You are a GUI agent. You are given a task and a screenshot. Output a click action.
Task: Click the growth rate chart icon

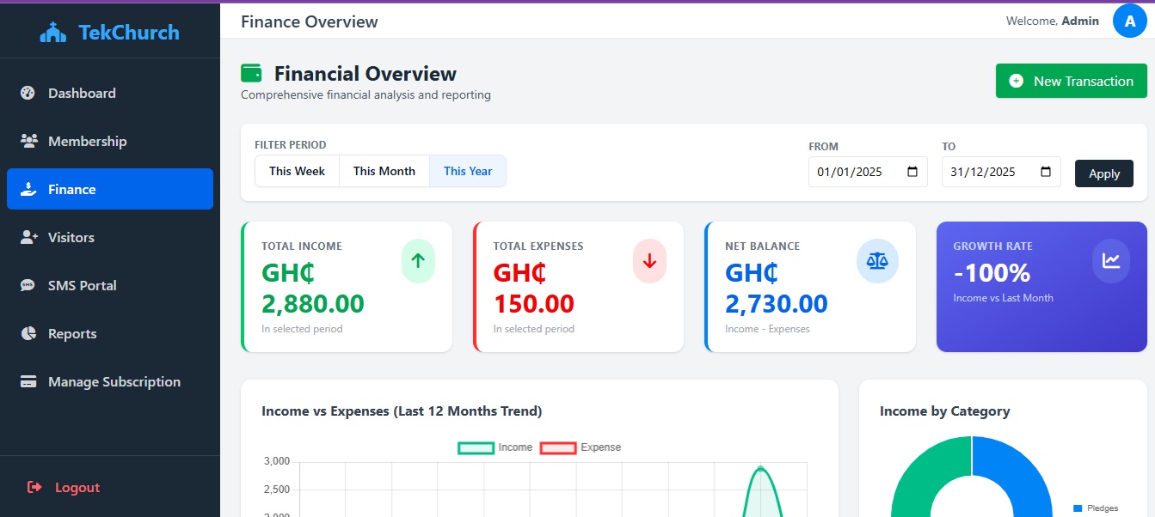(x=1110, y=261)
